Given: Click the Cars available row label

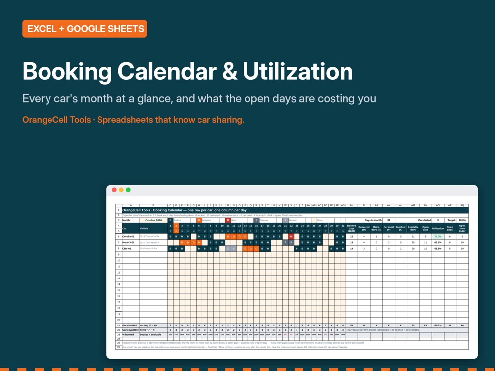Looking at the screenshot, I should 131,330.
